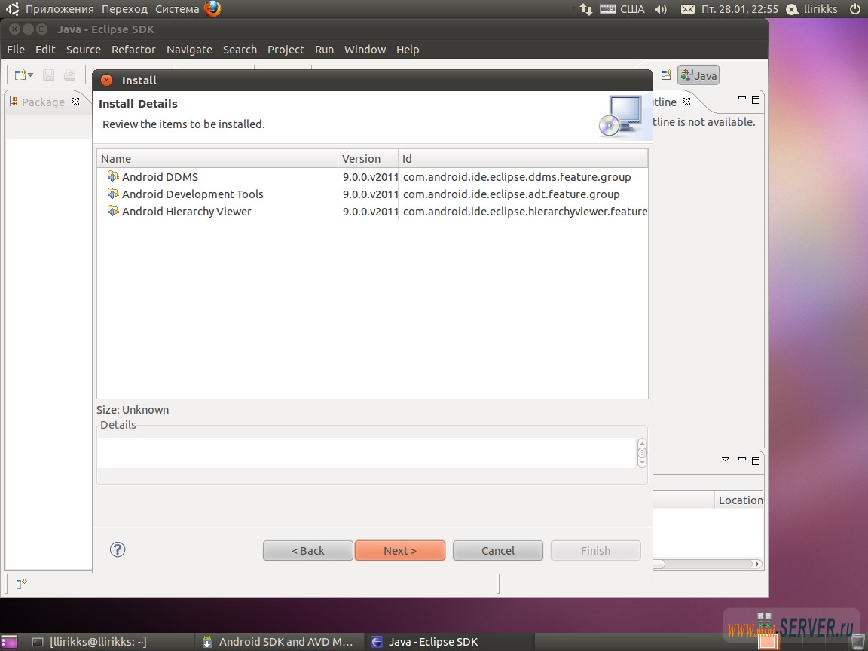Image resolution: width=868 pixels, height=651 pixels.
Task: Open the File menu
Action: coord(16,49)
